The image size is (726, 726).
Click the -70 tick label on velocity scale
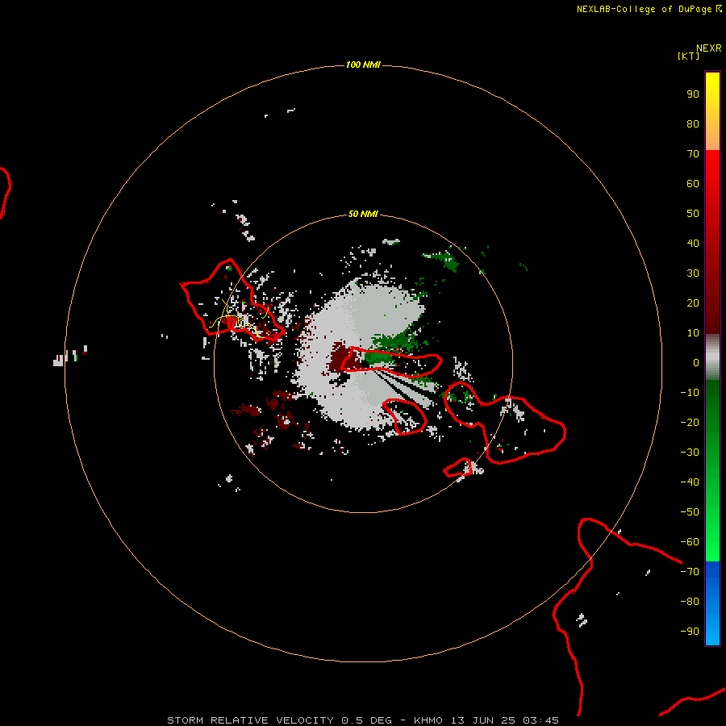[690, 572]
